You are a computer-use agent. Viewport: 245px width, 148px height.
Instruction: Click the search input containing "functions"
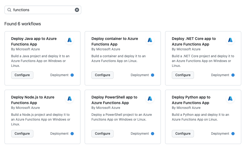43,10
